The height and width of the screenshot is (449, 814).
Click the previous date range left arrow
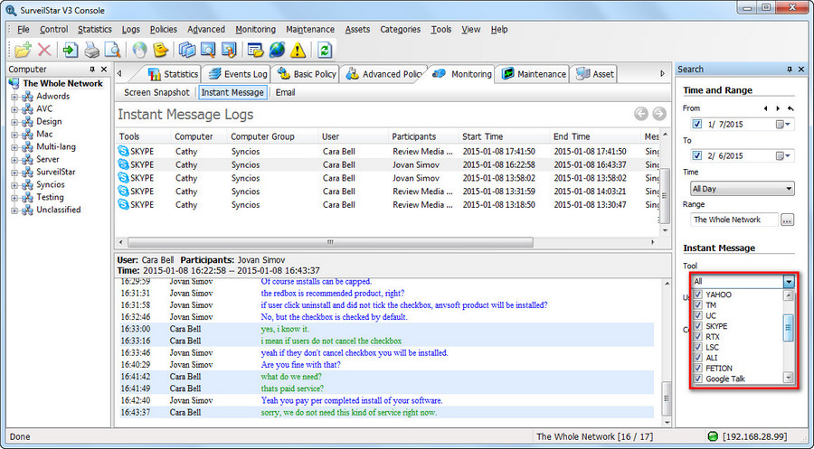(765, 108)
